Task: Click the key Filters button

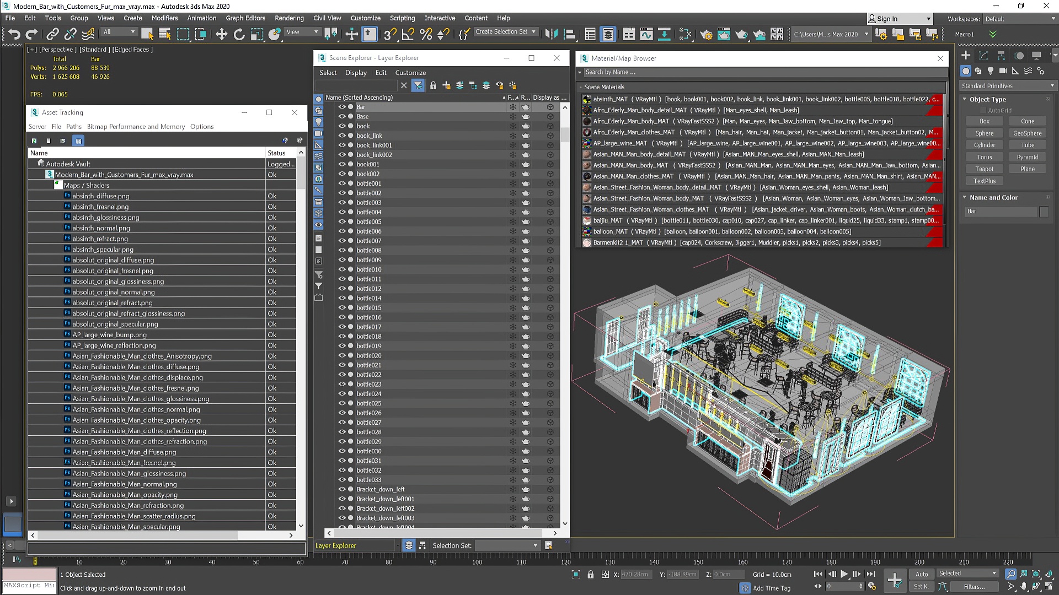Action: [x=974, y=587]
